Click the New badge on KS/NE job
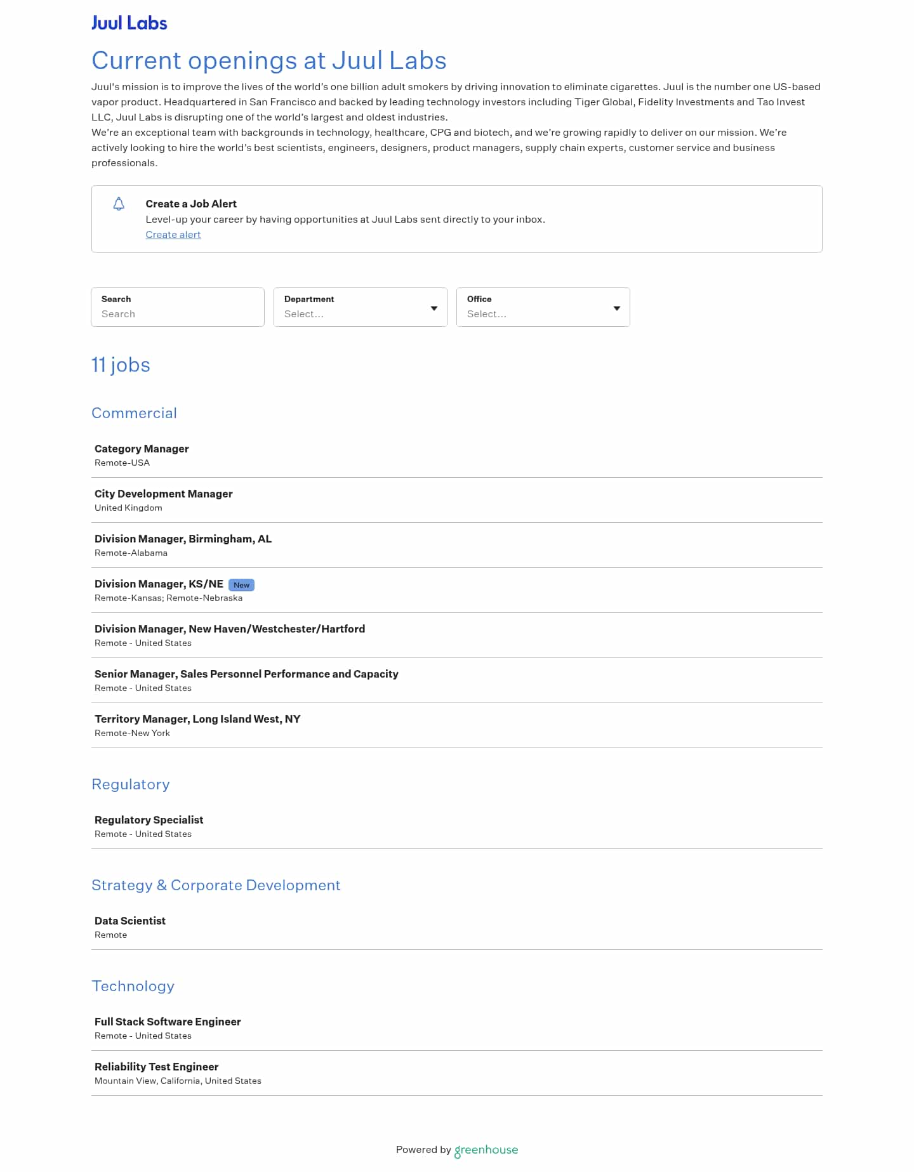The height and width of the screenshot is (1172, 914). [241, 585]
